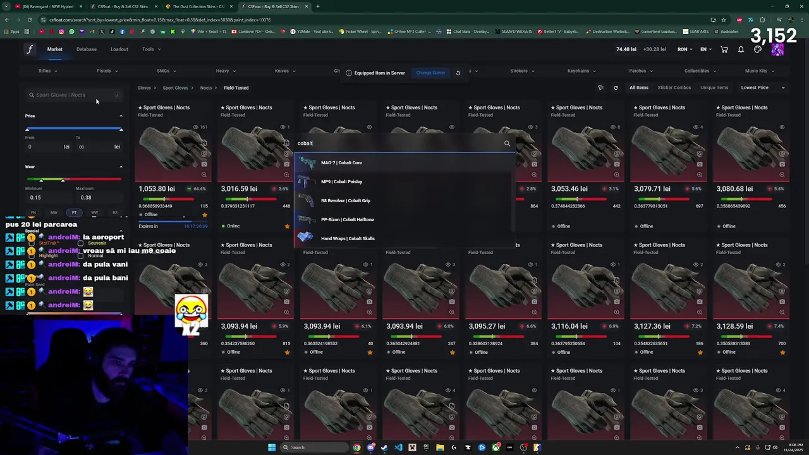Screen dimensions: 809x455
Task: Click the info icon beside Equipped Item in Server
Action: pyautogui.click(x=348, y=73)
